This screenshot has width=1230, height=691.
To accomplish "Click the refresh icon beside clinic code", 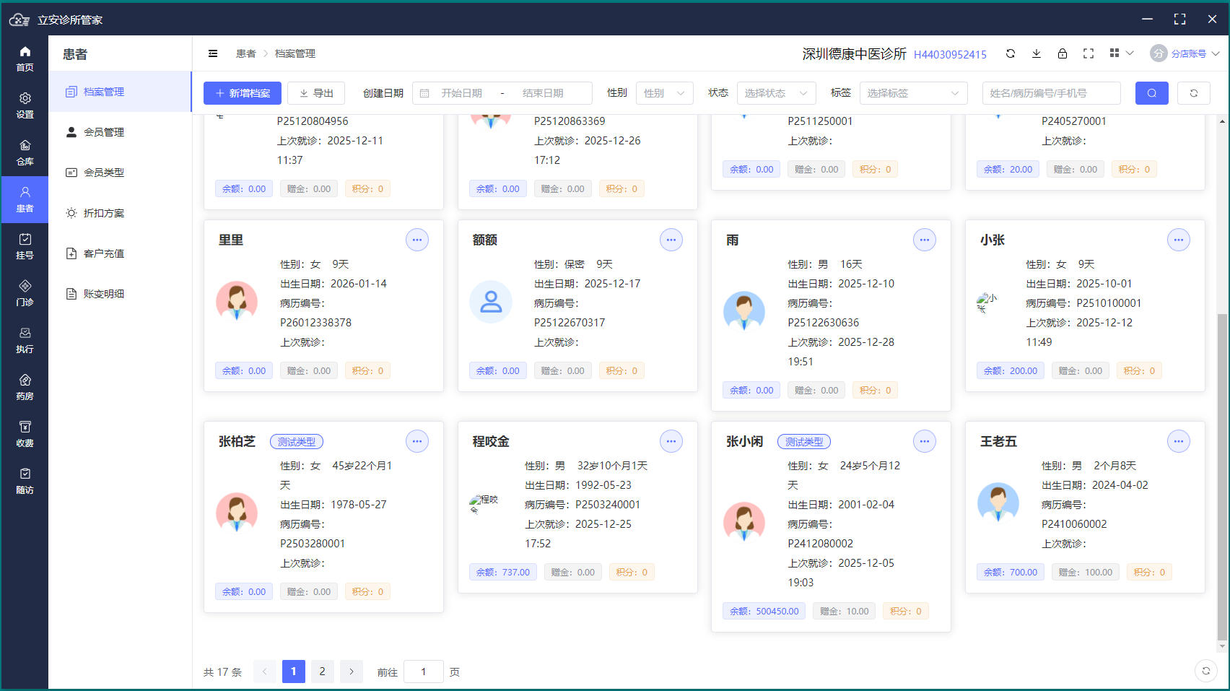I will click(1011, 53).
